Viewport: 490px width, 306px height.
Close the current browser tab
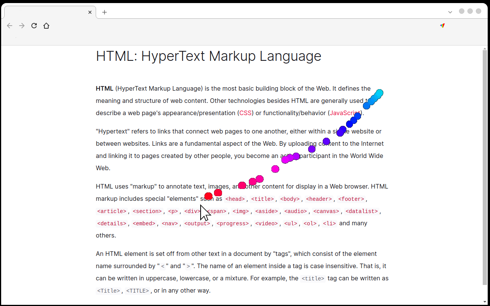click(x=90, y=12)
